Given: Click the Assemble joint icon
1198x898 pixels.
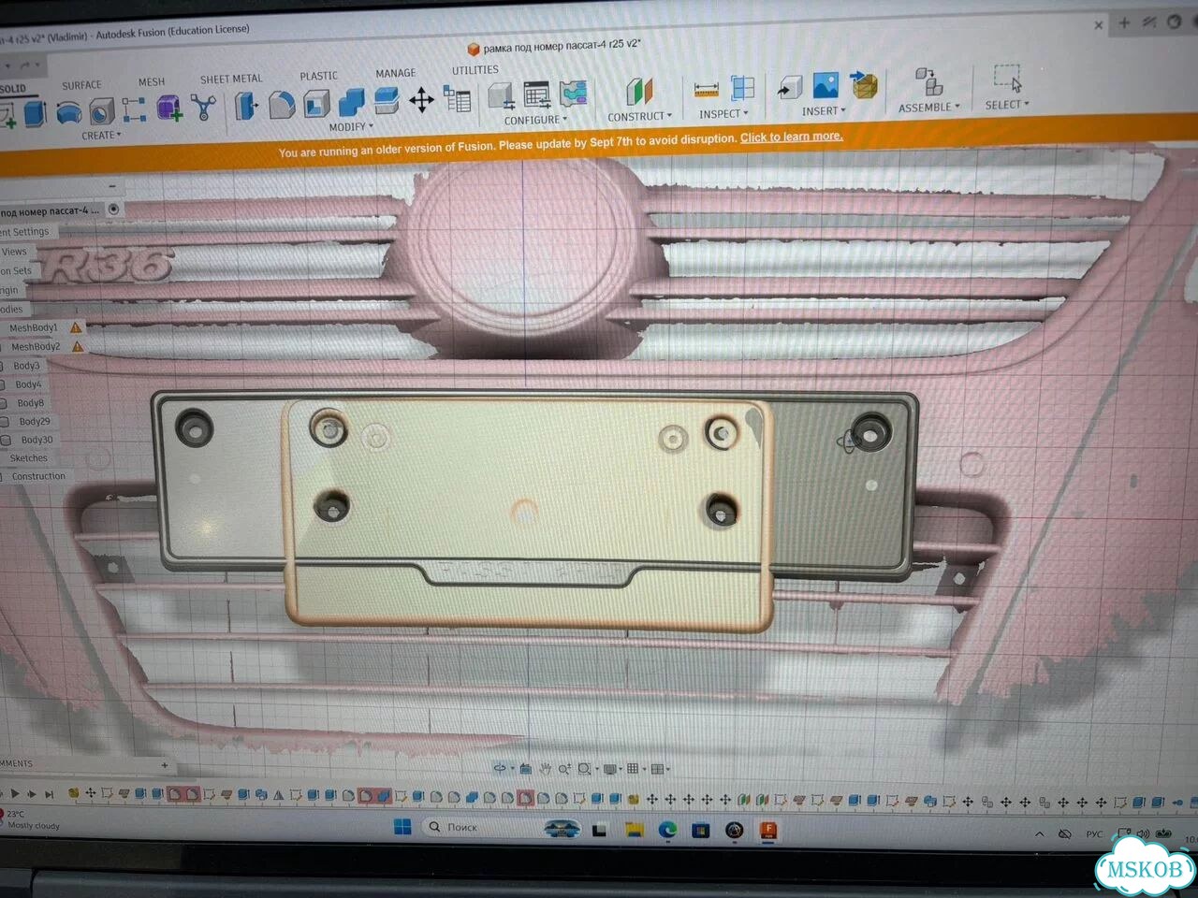Looking at the screenshot, I should [928, 81].
